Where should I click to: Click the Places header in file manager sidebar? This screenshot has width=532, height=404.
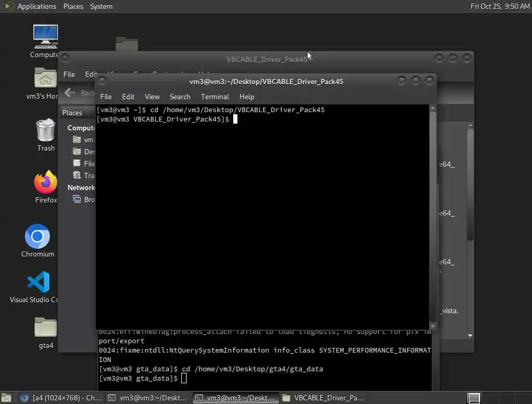point(72,113)
